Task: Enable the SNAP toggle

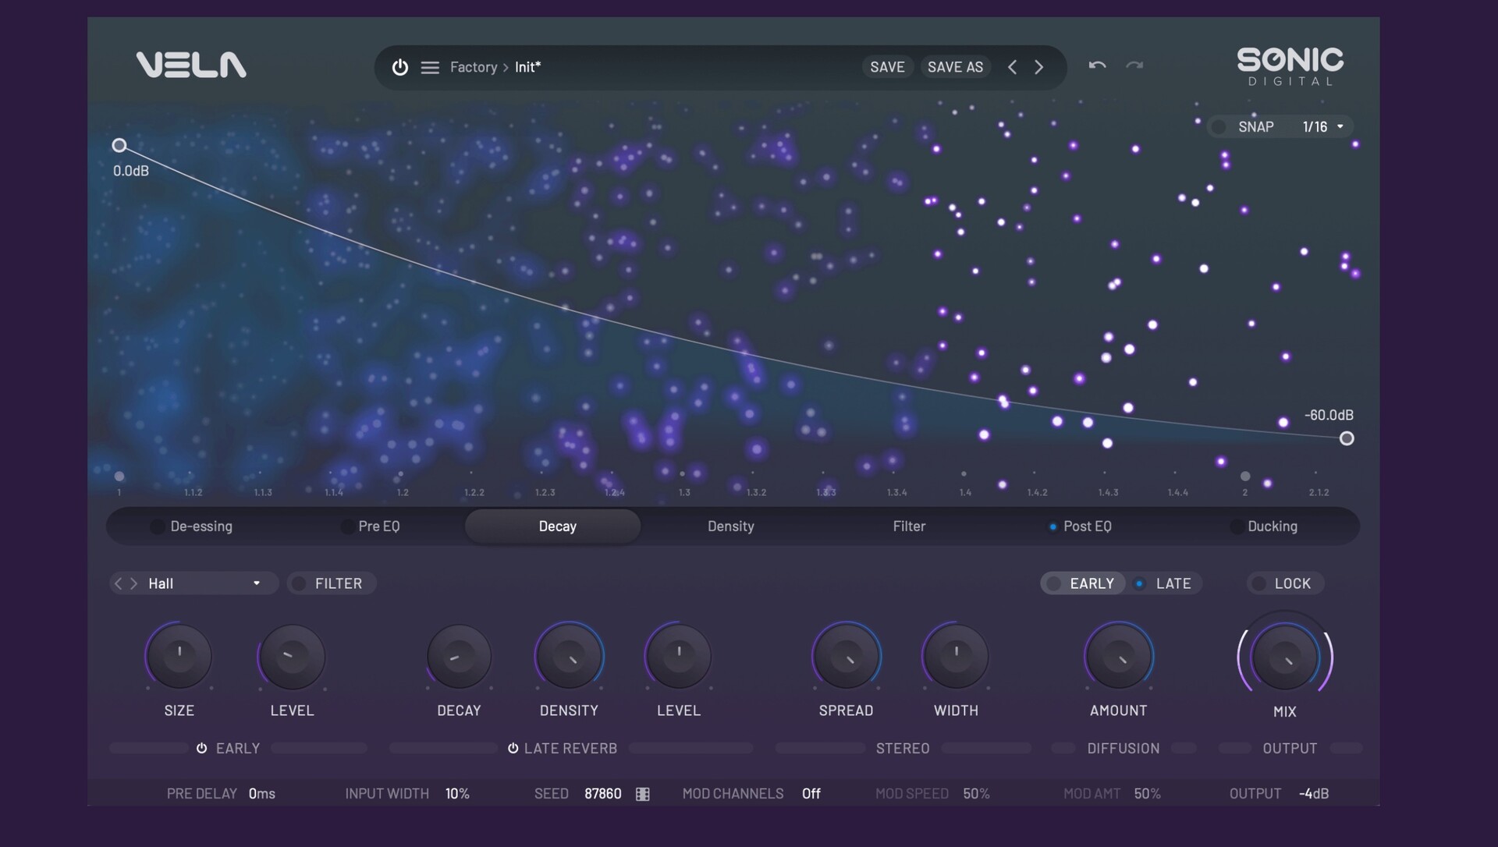Action: click(1219, 126)
